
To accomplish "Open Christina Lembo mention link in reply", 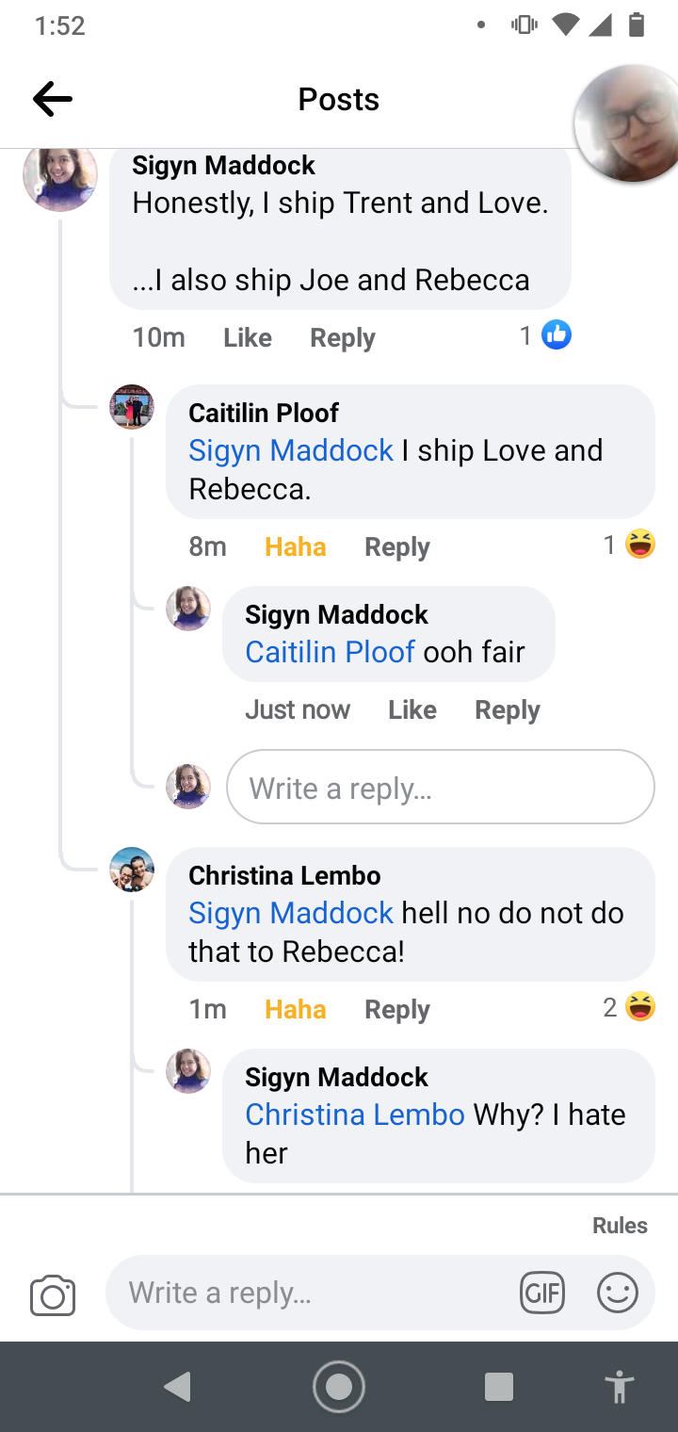I will pos(355,1115).
